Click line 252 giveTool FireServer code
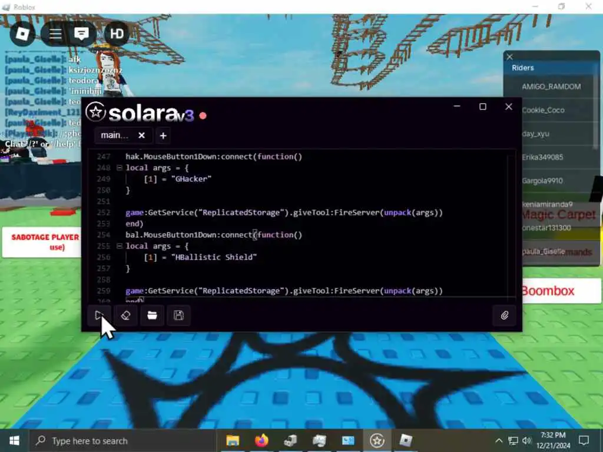The height and width of the screenshot is (452, 603). click(x=284, y=212)
